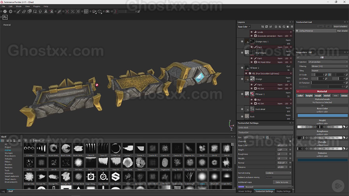
Task: Open the File menu
Action: tap(4, 6)
